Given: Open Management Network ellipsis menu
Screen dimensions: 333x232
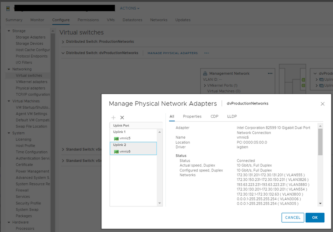Looking at the screenshot, I should (x=270, y=74).
